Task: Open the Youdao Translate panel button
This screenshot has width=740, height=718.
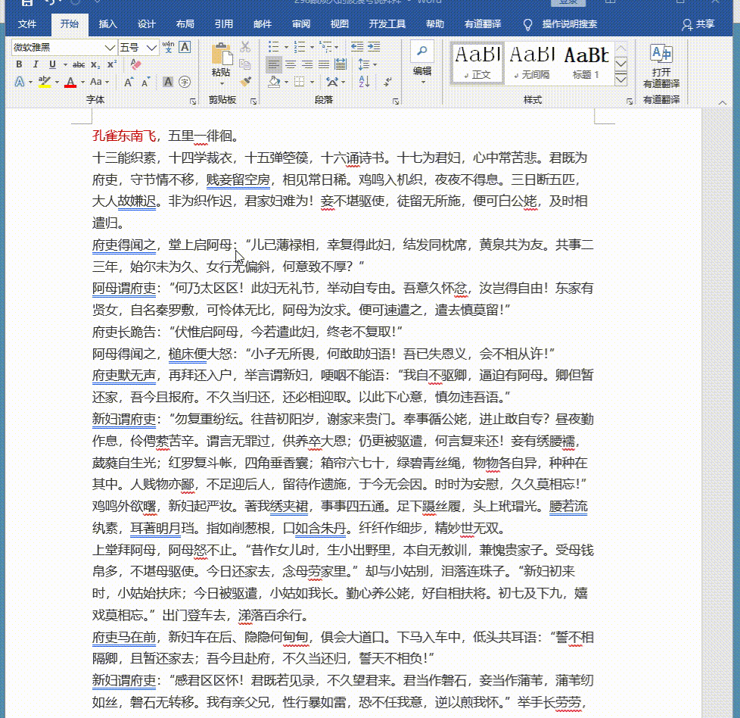Action: coord(661,66)
